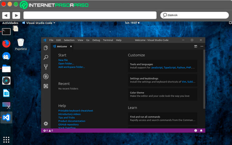Open the Selection menu

[69, 40]
